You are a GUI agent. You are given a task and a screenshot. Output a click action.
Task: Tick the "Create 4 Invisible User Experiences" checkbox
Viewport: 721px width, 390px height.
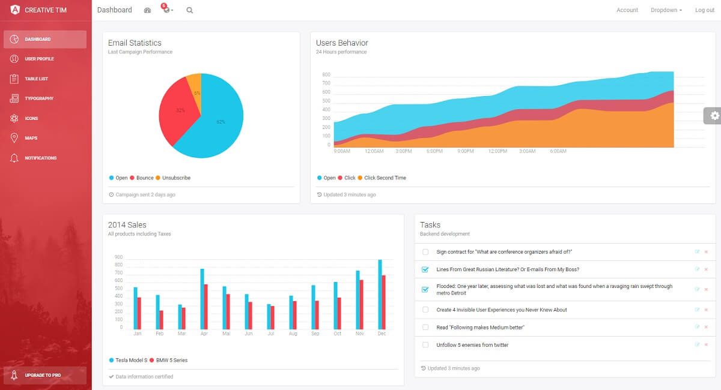(x=425, y=310)
